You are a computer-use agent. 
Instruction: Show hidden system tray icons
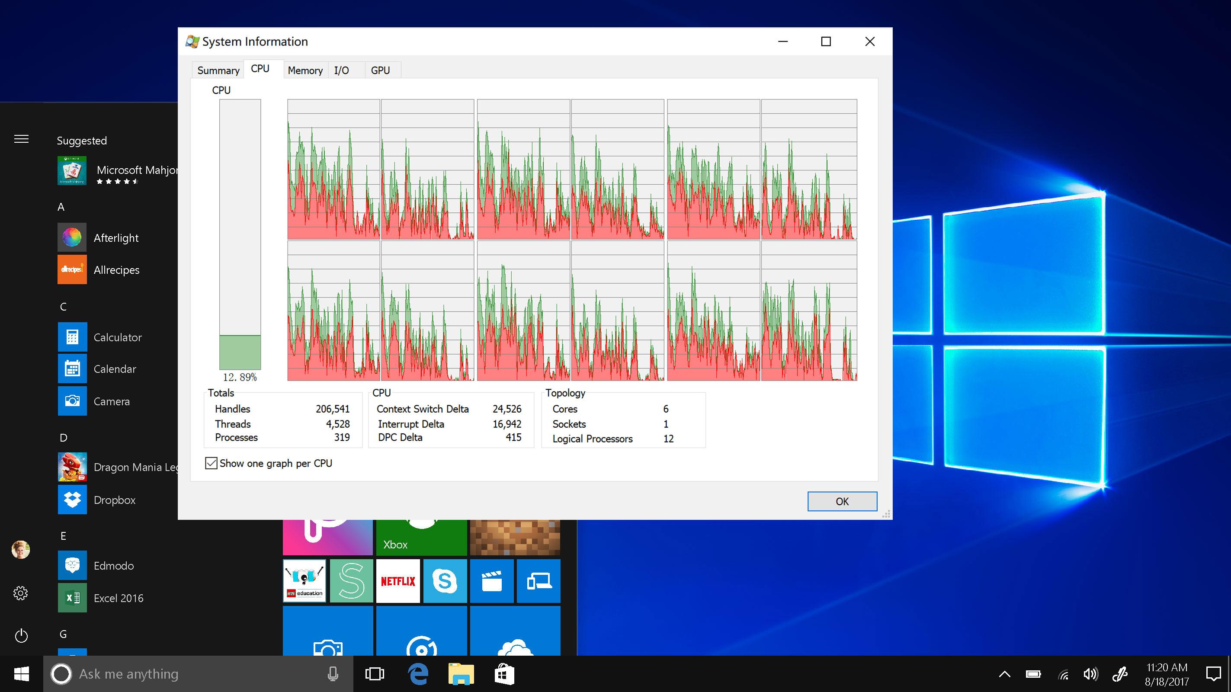(x=1004, y=674)
